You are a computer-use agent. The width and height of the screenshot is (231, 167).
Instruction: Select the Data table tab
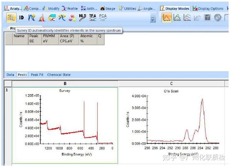click(10, 75)
